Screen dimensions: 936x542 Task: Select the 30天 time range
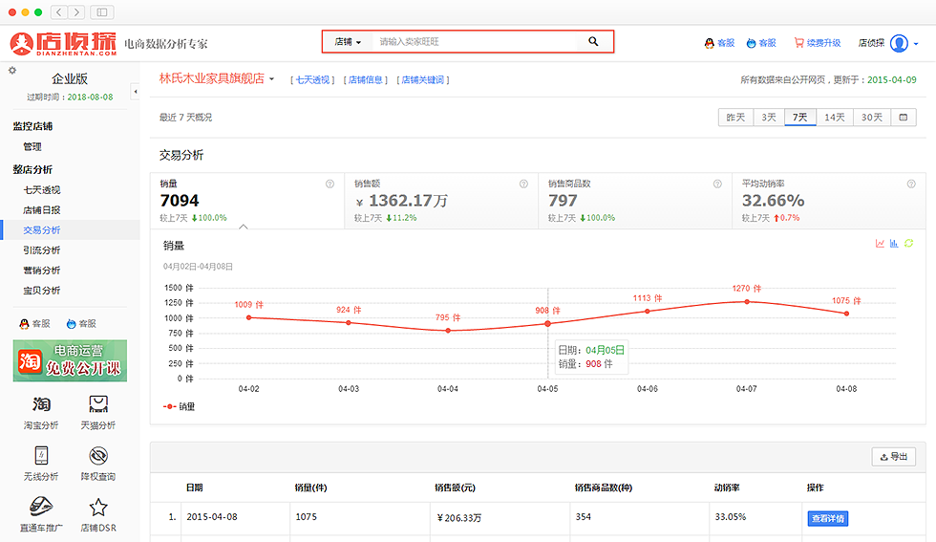[871, 117]
